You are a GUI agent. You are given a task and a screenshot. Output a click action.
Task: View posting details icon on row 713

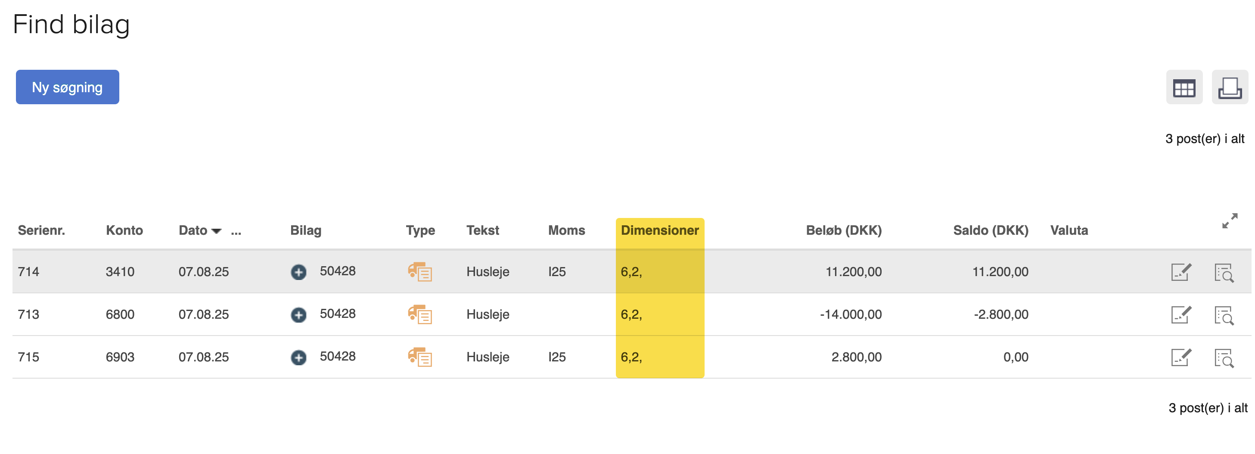pos(1225,316)
